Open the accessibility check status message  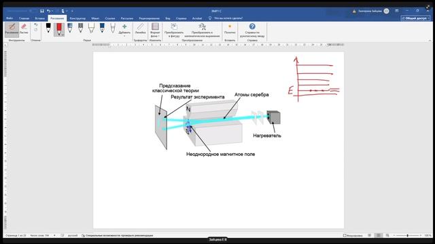[118, 235]
